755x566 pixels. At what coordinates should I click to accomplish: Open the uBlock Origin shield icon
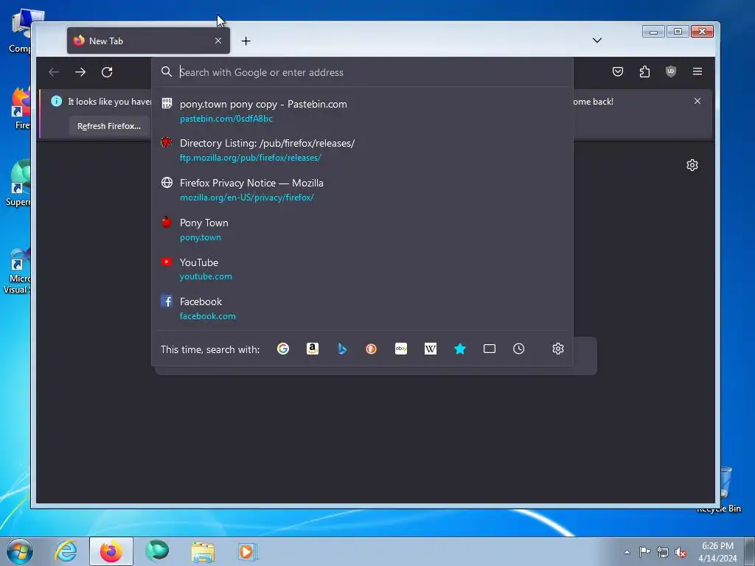click(671, 71)
